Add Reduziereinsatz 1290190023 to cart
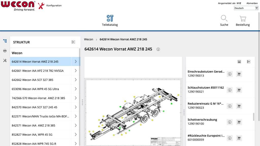Viewport: 260px width, 146px height. click(239, 106)
